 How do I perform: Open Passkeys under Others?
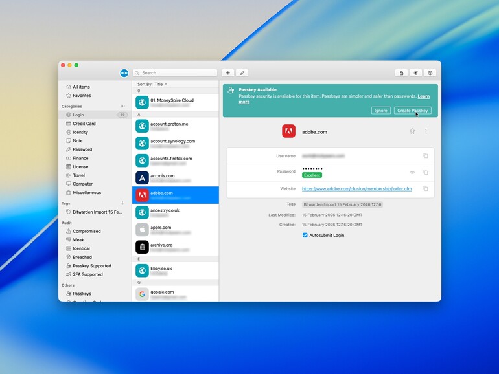(x=95, y=294)
